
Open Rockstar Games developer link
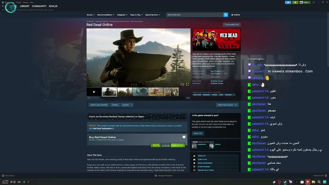[x=217, y=81]
